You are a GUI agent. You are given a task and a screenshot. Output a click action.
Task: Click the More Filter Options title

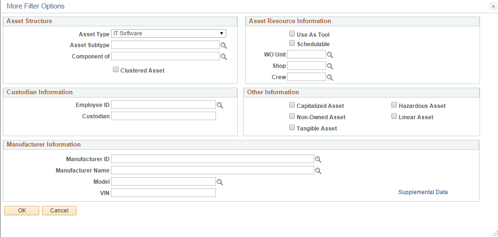pyautogui.click(x=35, y=6)
